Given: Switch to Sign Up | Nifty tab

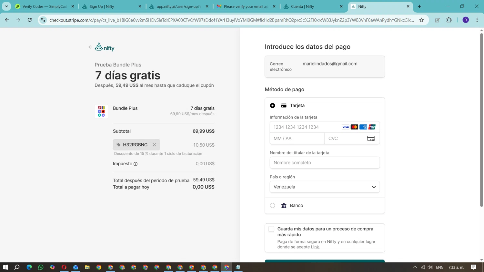Looking at the screenshot, I should pos(112,6).
